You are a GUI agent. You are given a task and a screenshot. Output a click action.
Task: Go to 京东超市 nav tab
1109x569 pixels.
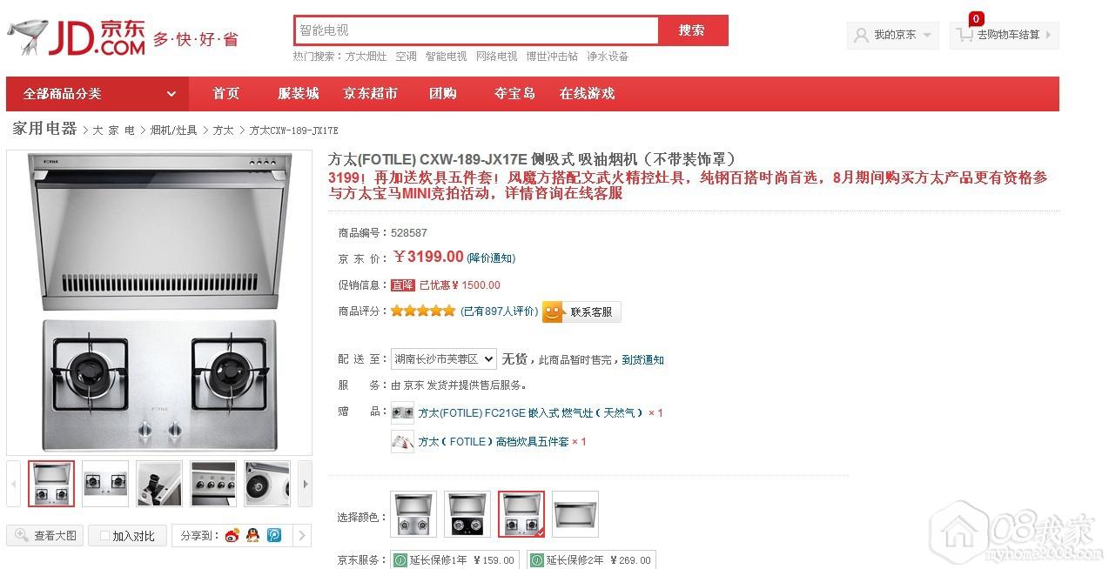click(x=371, y=94)
